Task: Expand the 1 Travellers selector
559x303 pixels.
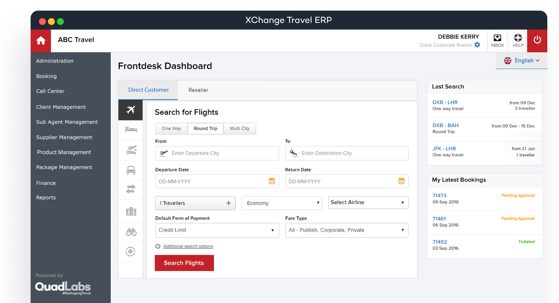Action: [195, 203]
